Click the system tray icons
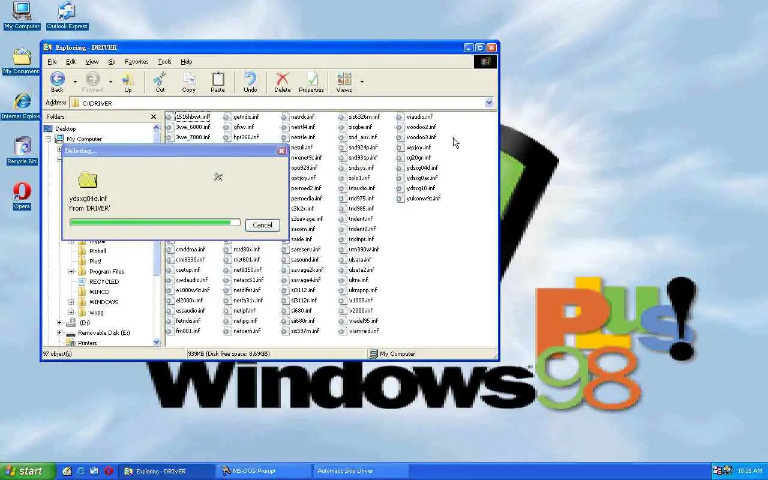This screenshot has height=480, width=768. (722, 471)
